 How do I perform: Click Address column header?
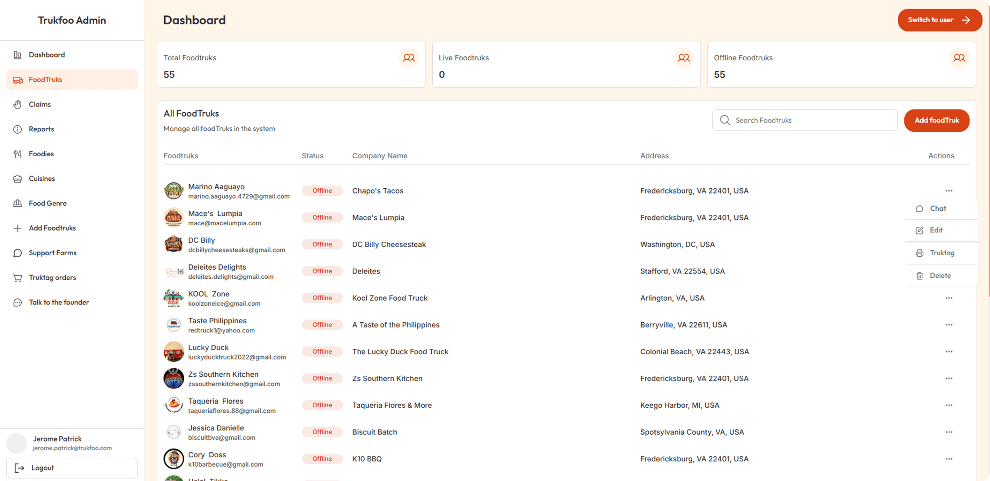(654, 156)
